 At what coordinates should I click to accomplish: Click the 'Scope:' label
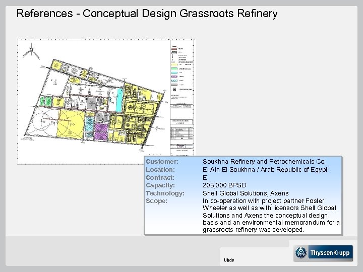[x=156, y=201]
